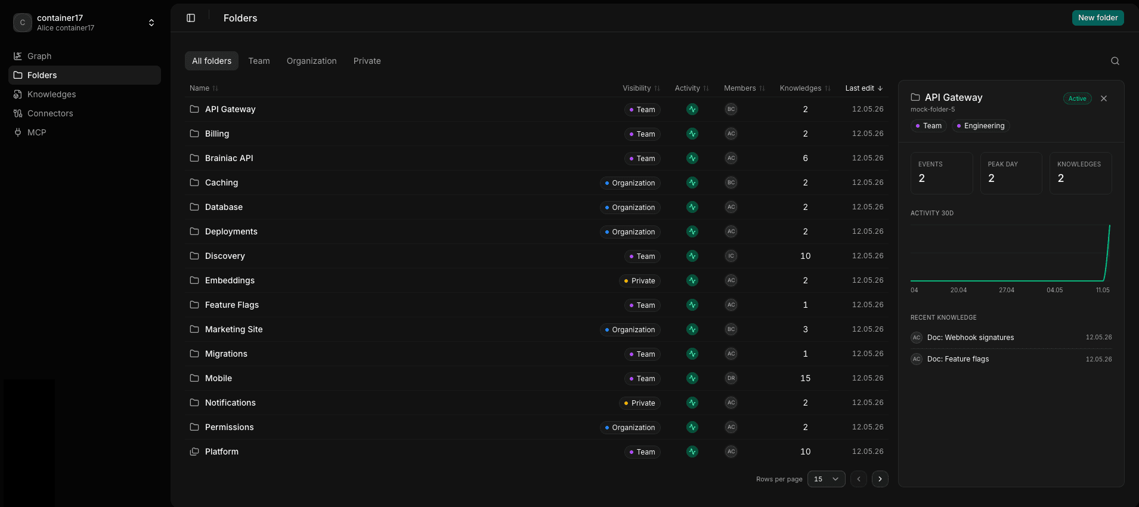This screenshot has height=507, width=1139.
Task: Click the Knowledges stat card in detail panel
Action: [1081, 173]
